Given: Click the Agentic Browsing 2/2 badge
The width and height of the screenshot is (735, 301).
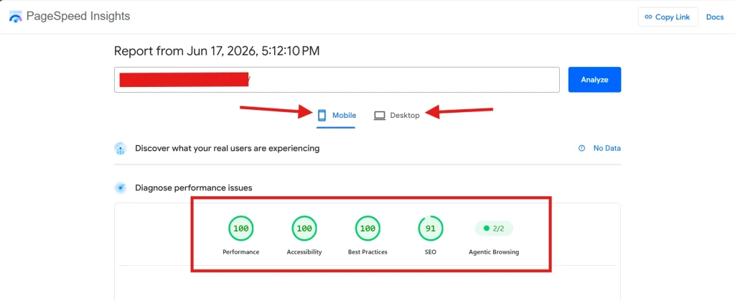Looking at the screenshot, I should click(x=494, y=228).
